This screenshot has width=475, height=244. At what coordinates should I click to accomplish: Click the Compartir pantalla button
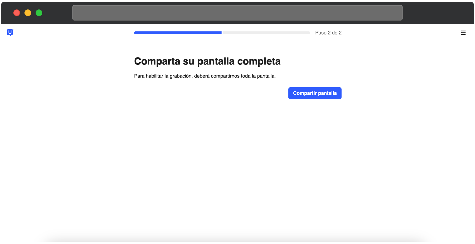tap(315, 93)
